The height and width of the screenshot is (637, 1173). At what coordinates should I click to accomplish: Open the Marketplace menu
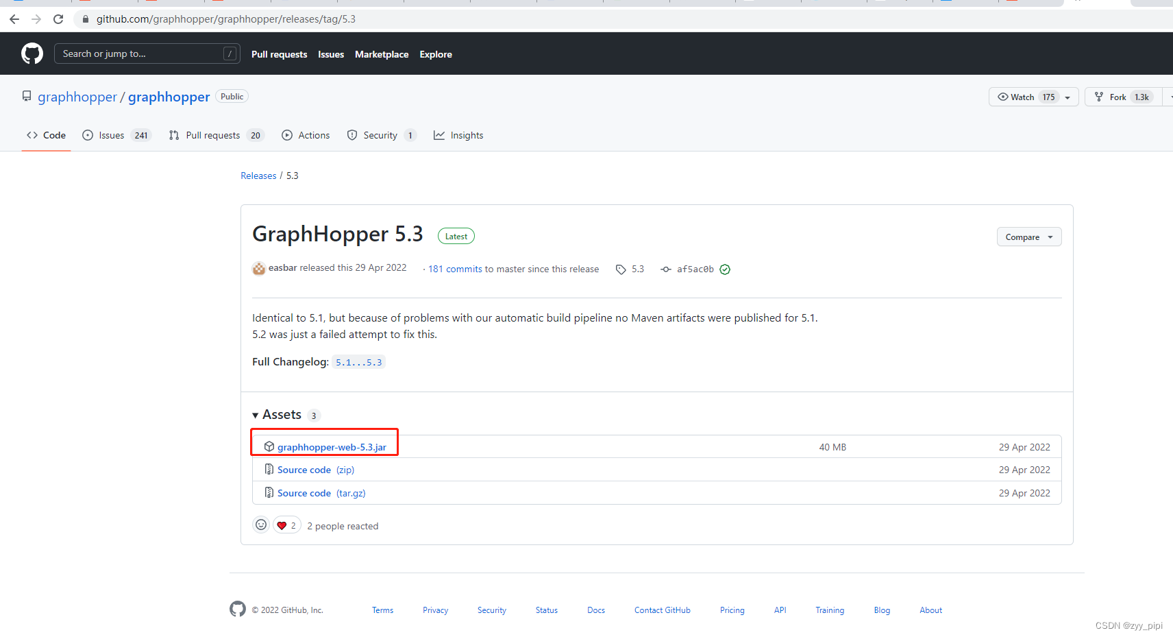[x=382, y=54]
